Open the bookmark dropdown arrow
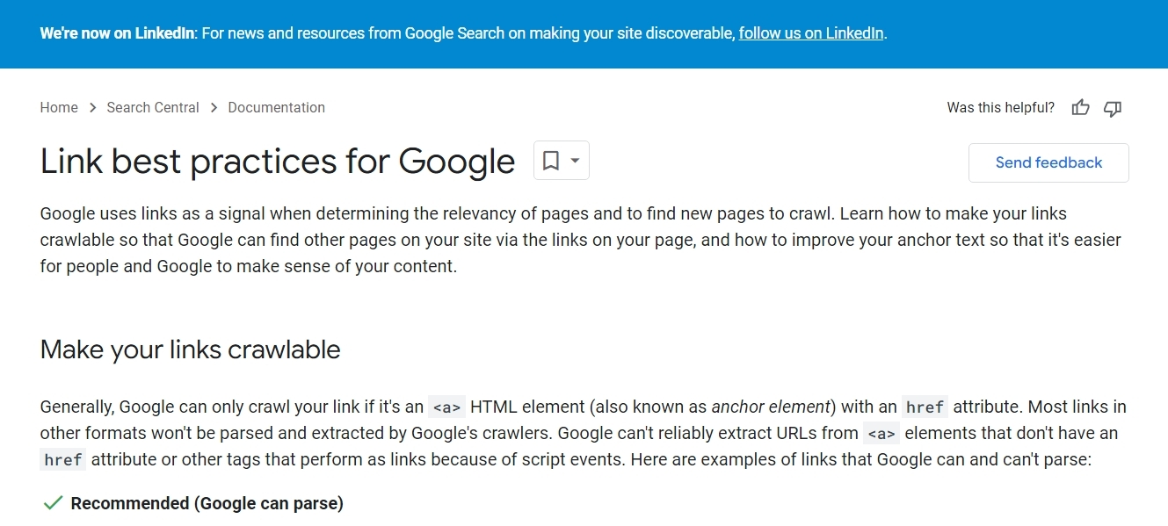This screenshot has width=1168, height=526. [x=575, y=161]
